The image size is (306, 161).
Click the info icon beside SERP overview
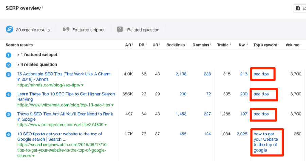(x=42, y=7)
